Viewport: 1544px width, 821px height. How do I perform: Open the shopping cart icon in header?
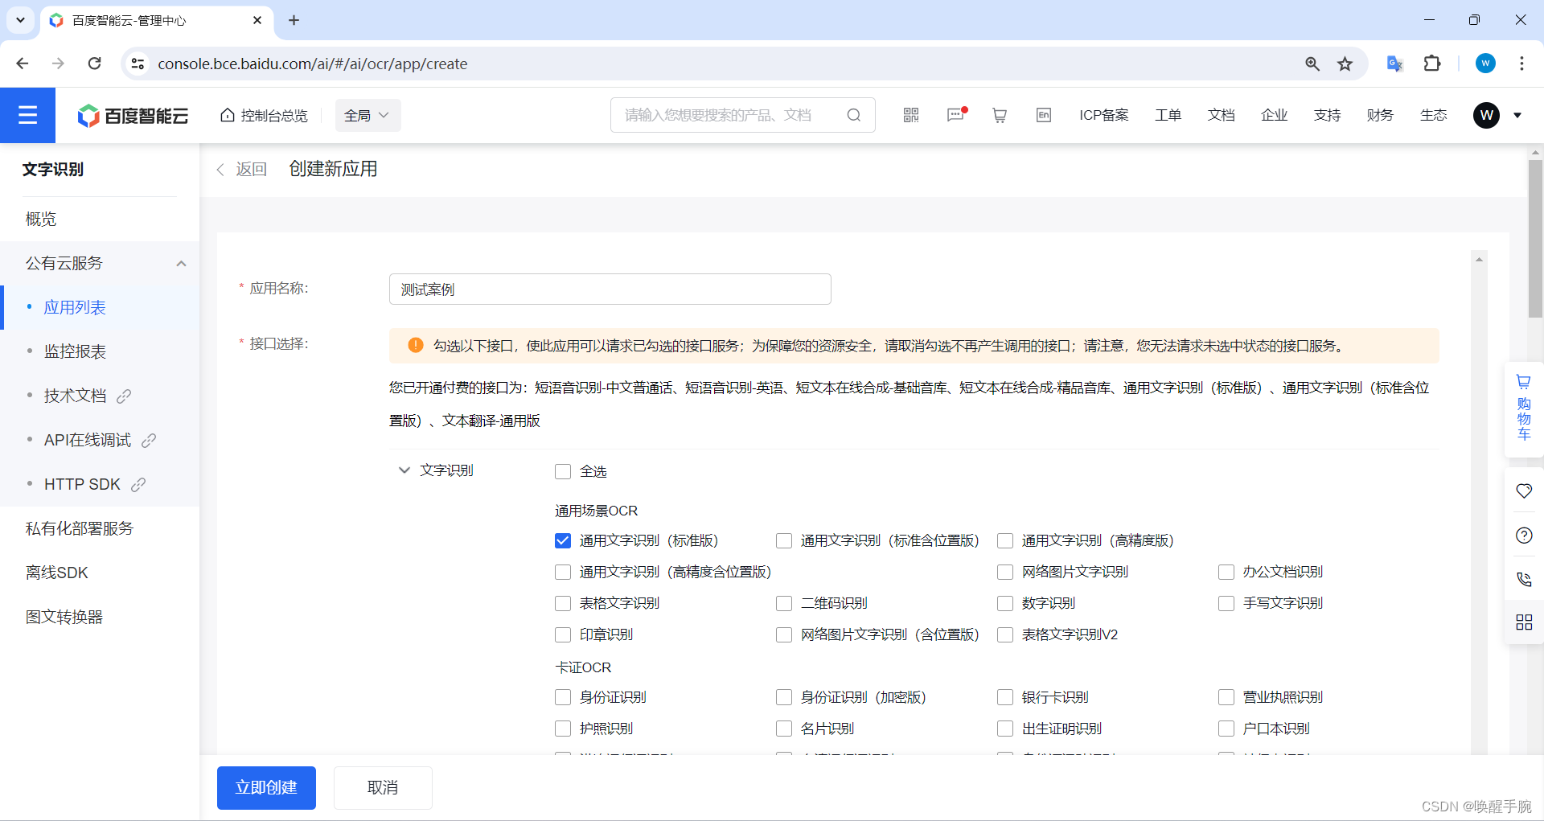click(x=1000, y=115)
